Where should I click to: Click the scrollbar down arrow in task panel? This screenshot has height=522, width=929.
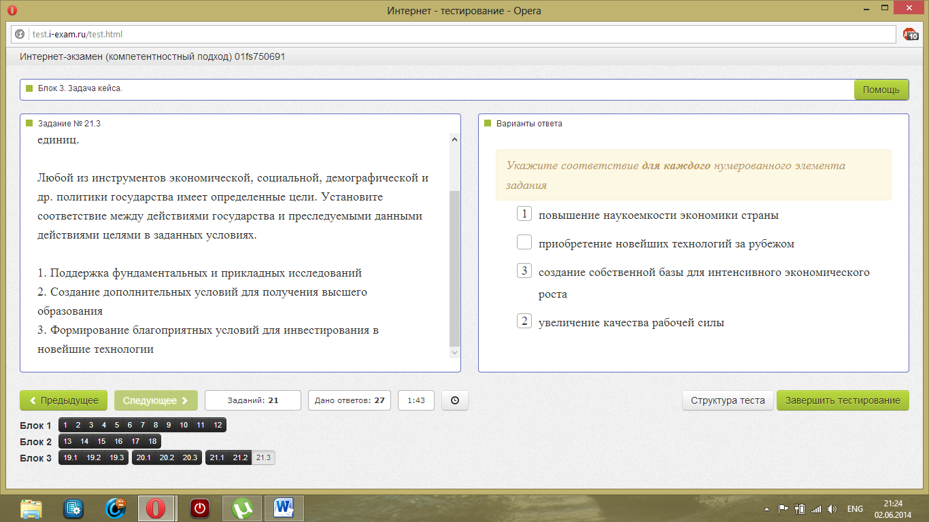455,353
